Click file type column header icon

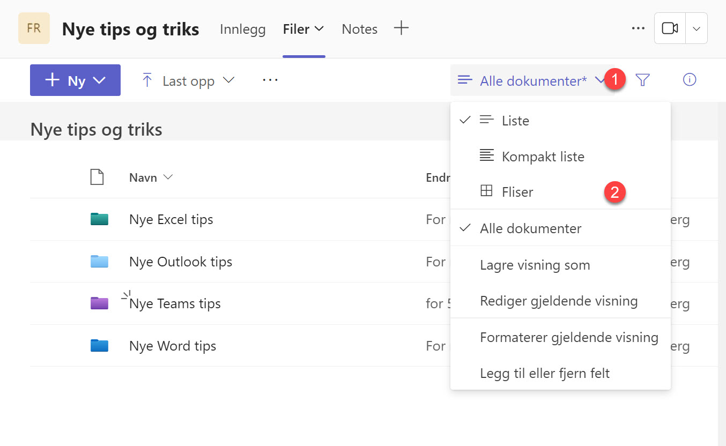point(97,177)
